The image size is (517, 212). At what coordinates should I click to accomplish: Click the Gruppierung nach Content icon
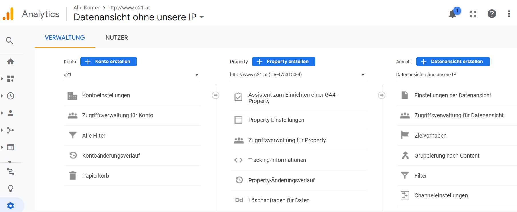[x=405, y=155]
